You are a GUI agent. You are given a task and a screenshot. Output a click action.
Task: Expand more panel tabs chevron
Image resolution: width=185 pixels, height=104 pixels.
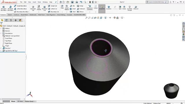(x=24, y=20)
